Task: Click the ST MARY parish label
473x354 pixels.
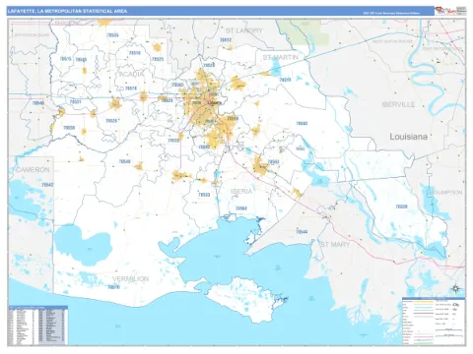Action: [335, 245]
